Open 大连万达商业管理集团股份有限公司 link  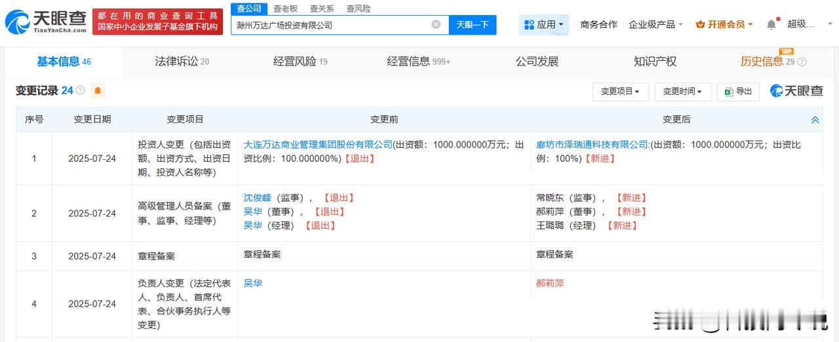pos(318,145)
